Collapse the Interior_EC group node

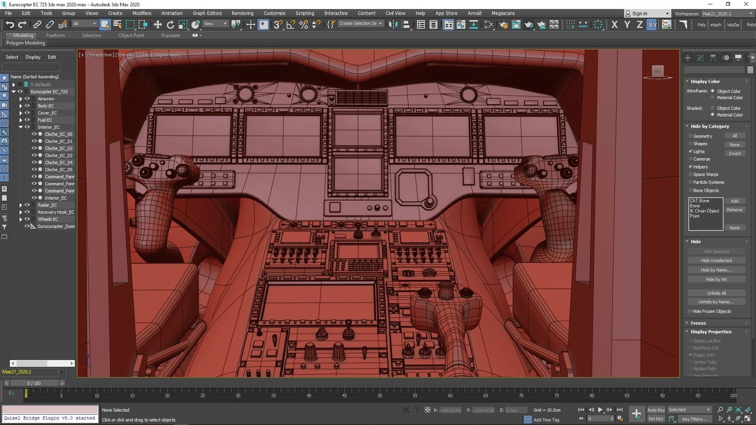(21, 127)
